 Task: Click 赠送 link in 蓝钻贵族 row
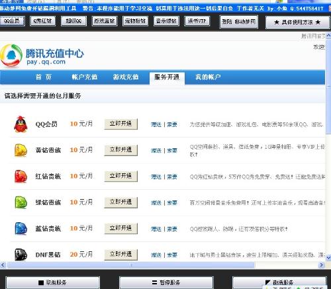click(156, 229)
